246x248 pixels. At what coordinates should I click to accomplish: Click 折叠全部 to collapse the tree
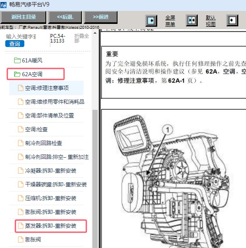coord(81,38)
